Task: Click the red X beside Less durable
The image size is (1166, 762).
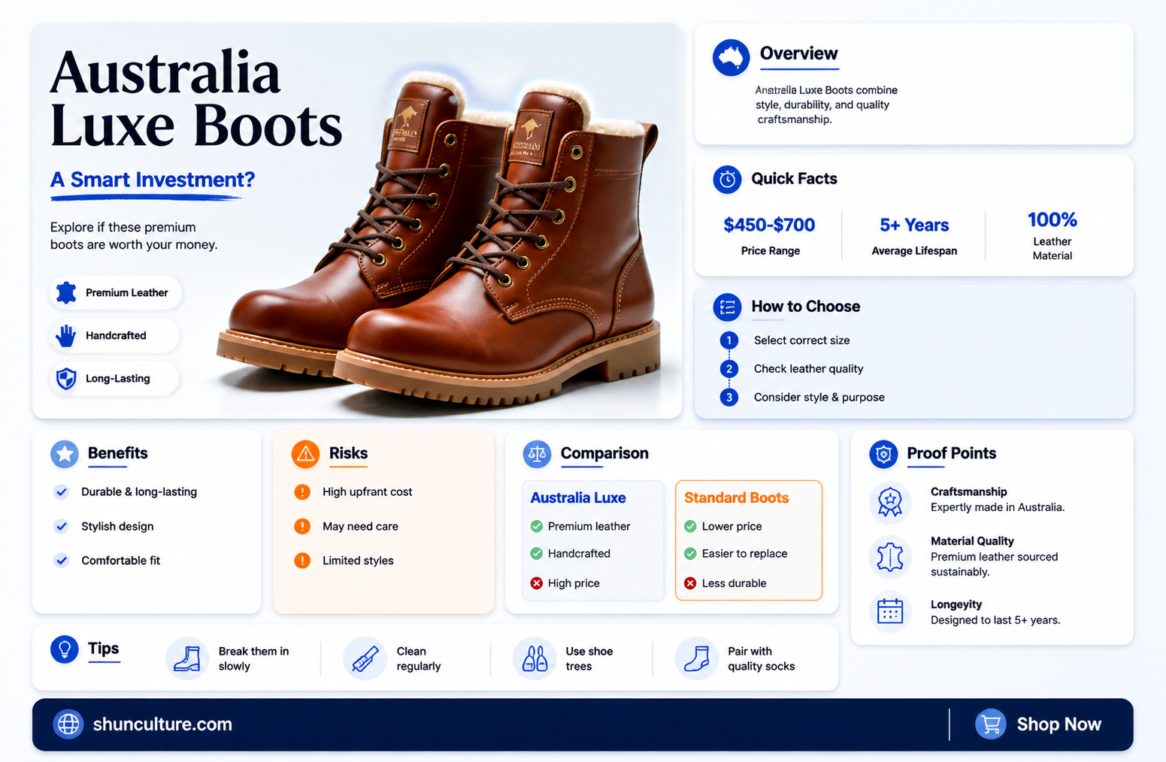Action: 690,583
